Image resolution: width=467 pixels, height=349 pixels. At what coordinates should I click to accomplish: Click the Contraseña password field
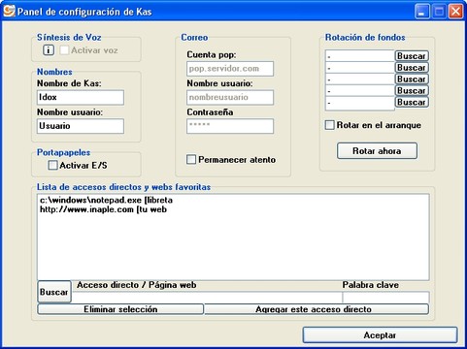(x=230, y=126)
